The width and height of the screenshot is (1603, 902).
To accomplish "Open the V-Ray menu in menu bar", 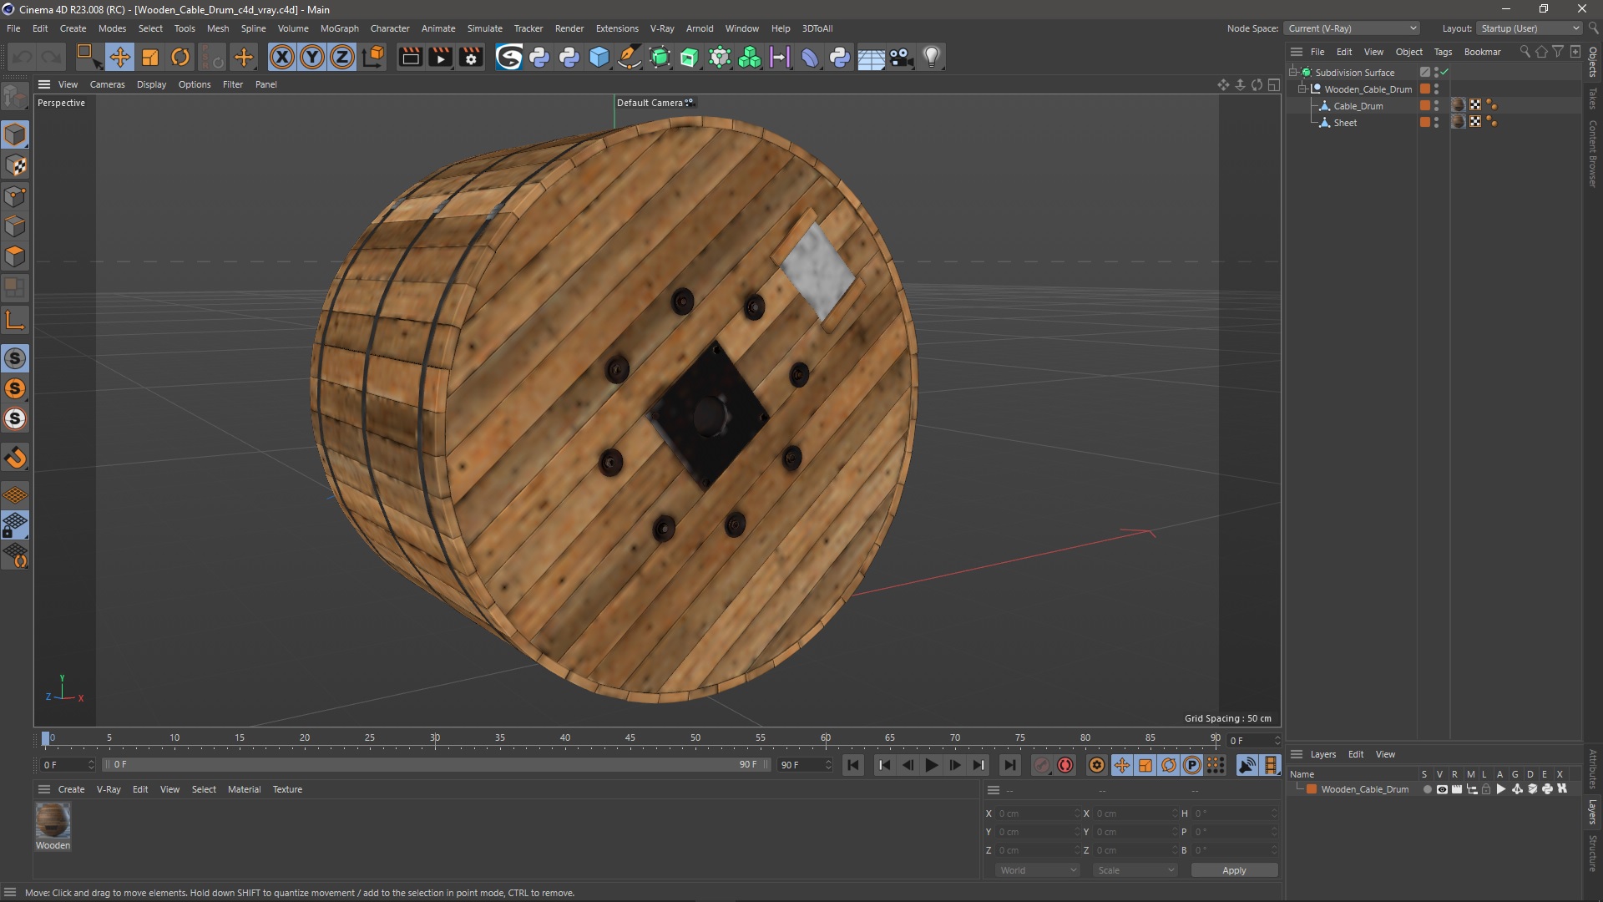I will (662, 28).
